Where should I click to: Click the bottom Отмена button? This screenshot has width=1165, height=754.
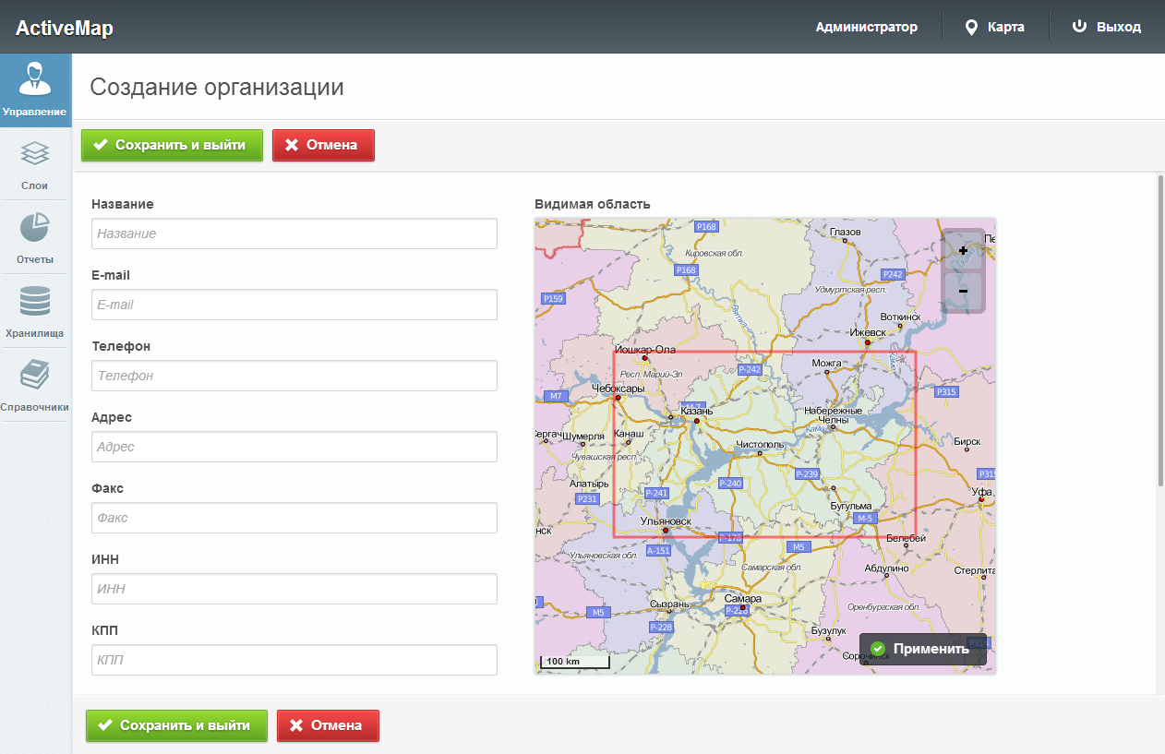pos(328,725)
